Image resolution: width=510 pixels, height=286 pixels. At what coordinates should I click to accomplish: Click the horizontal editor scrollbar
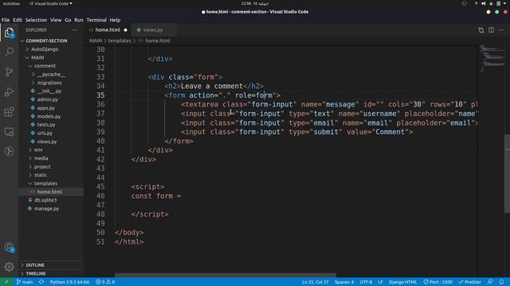[226, 276]
